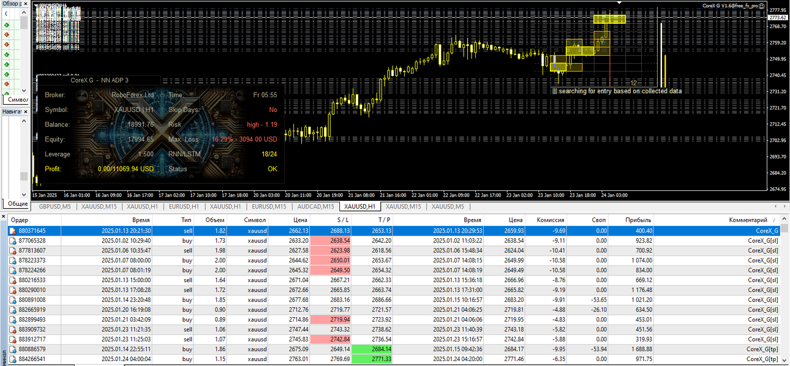Switch to EURUSD,M15 chart tab
This screenshot has width=790, height=366.
269,206
